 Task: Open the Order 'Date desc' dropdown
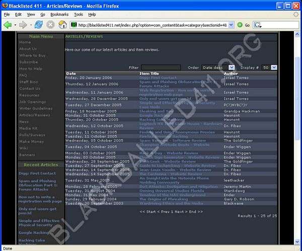coord(218,67)
